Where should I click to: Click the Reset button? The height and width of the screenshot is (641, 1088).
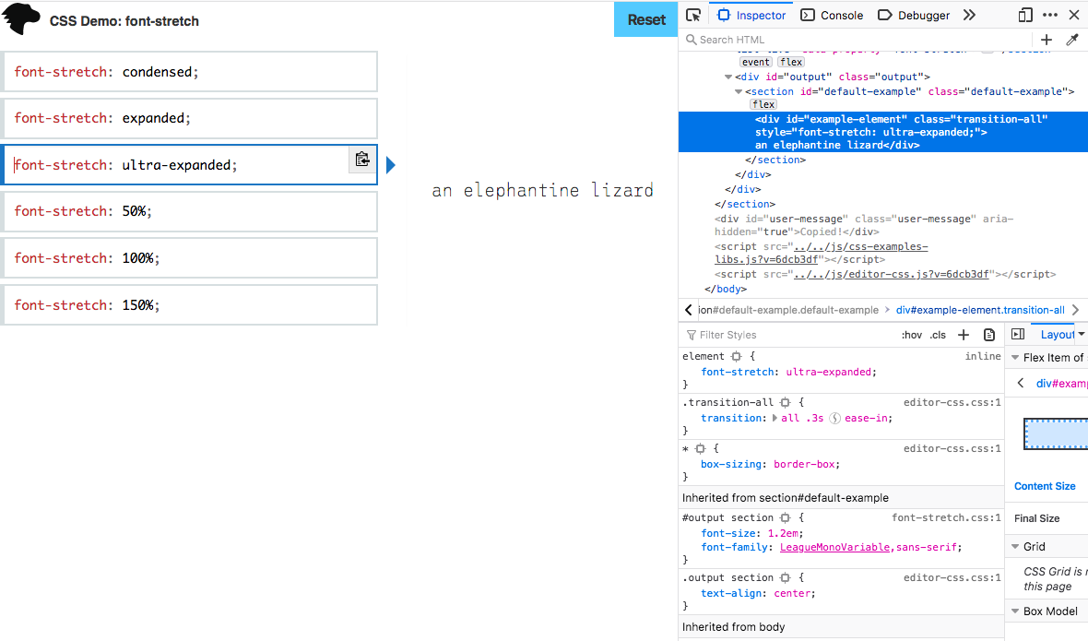click(x=645, y=18)
